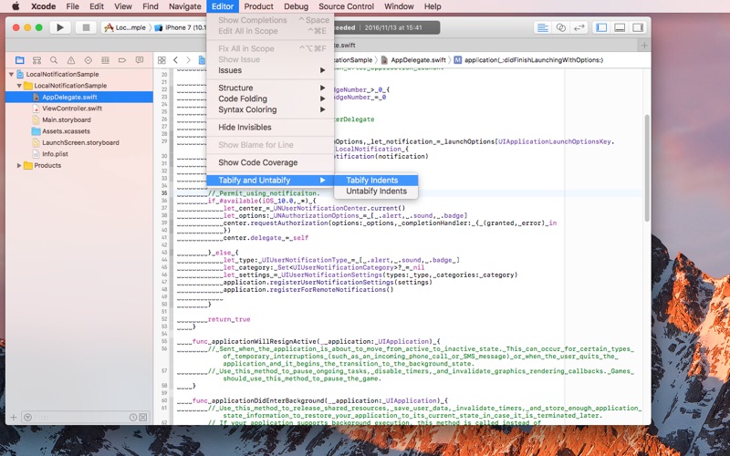The image size is (730, 456).
Task: Open the Structure submenu
Action: click(270, 88)
